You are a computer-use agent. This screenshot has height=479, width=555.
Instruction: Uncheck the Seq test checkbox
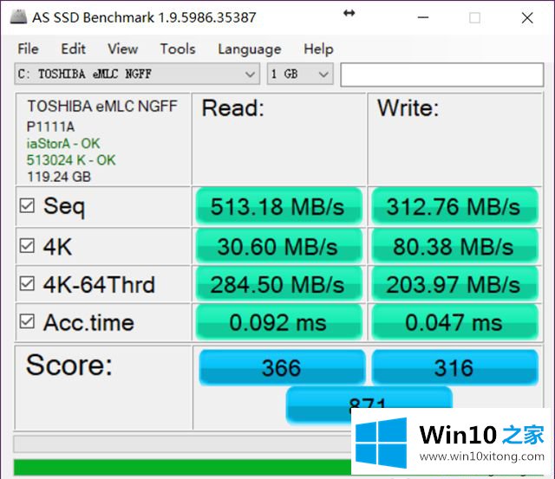click(x=27, y=206)
